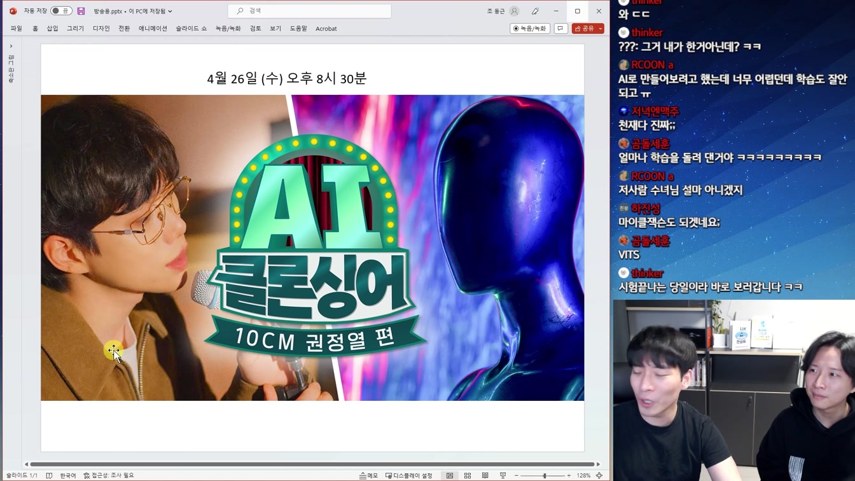The height and width of the screenshot is (481, 855).
Task: Switch to Normal view icon in status bar
Action: click(450, 475)
